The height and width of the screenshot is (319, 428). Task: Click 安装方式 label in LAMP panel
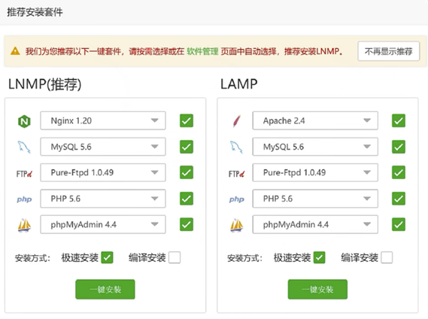coord(245,258)
